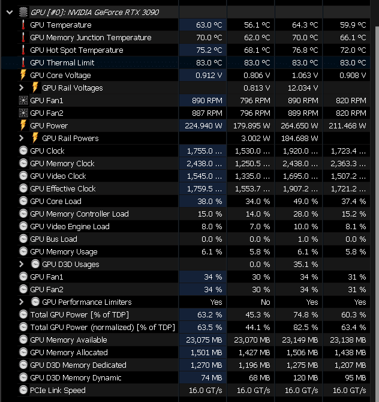Click the lightning bolt icon for GPU Core Voltage

point(23,75)
